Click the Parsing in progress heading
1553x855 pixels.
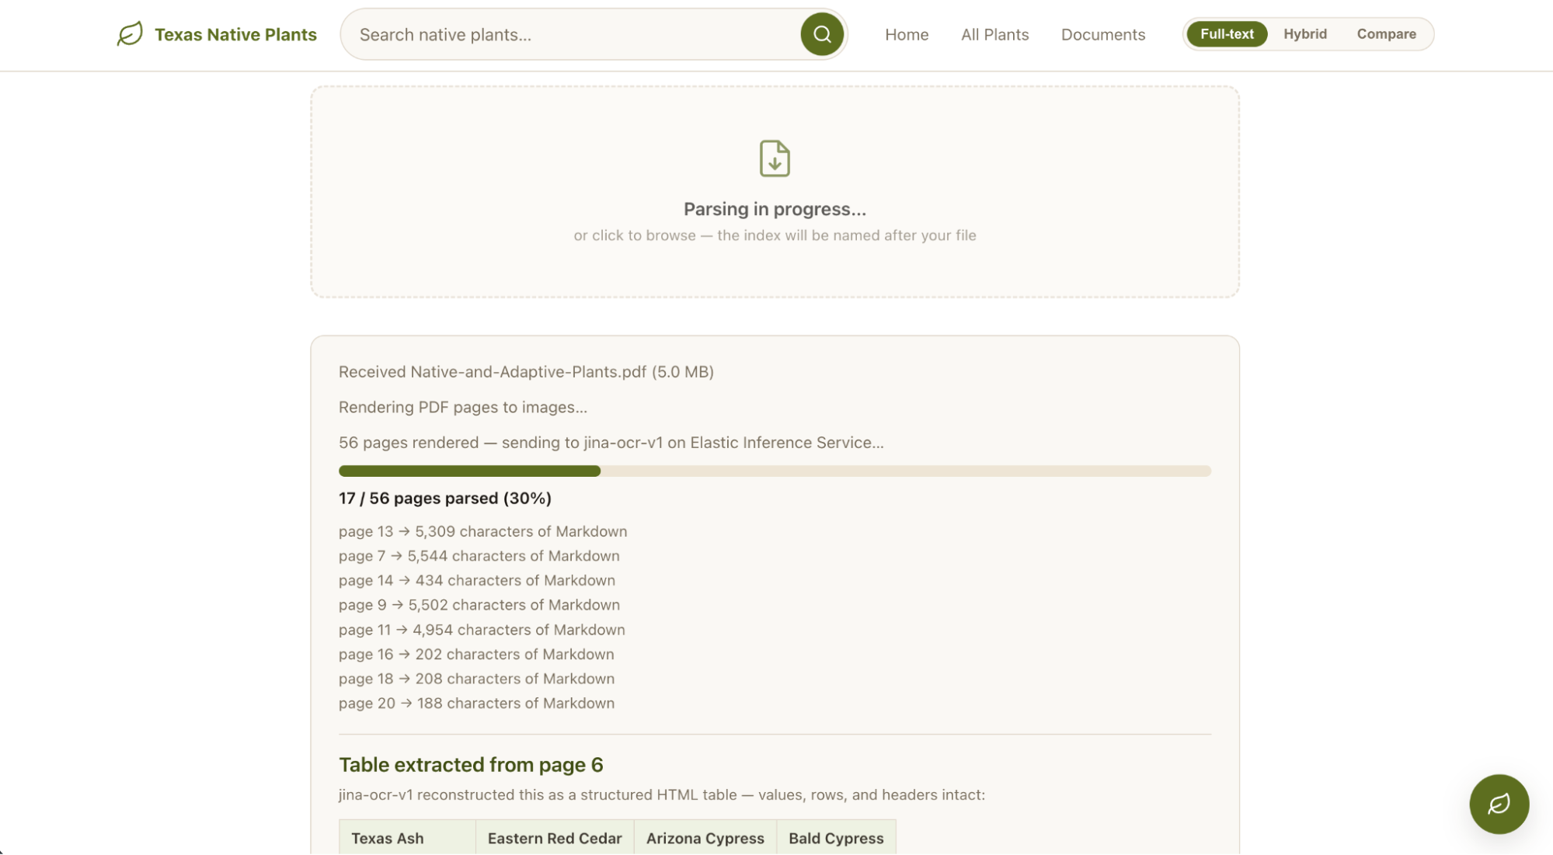click(x=775, y=209)
